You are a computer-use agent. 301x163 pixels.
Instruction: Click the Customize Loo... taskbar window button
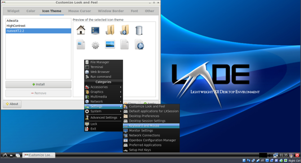coord(39,155)
